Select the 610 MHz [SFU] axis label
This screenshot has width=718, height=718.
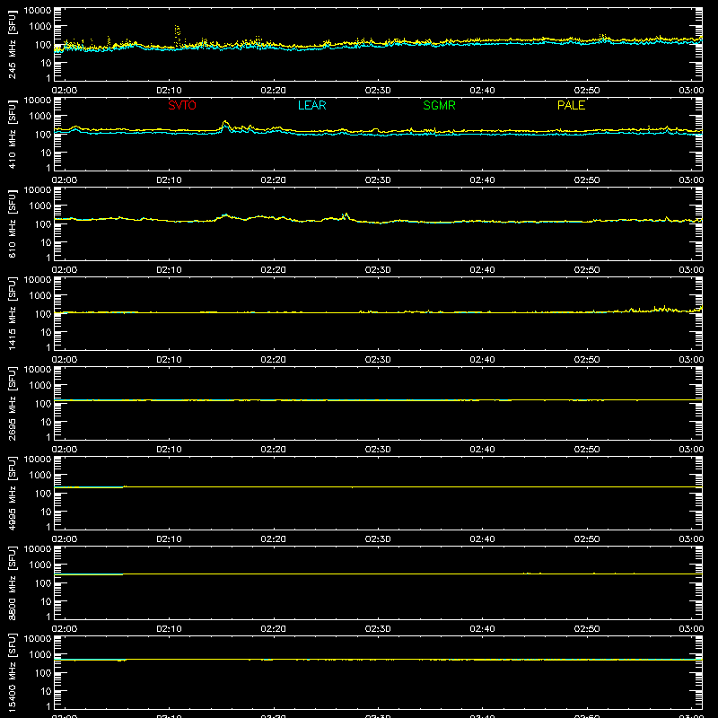coord(13,223)
